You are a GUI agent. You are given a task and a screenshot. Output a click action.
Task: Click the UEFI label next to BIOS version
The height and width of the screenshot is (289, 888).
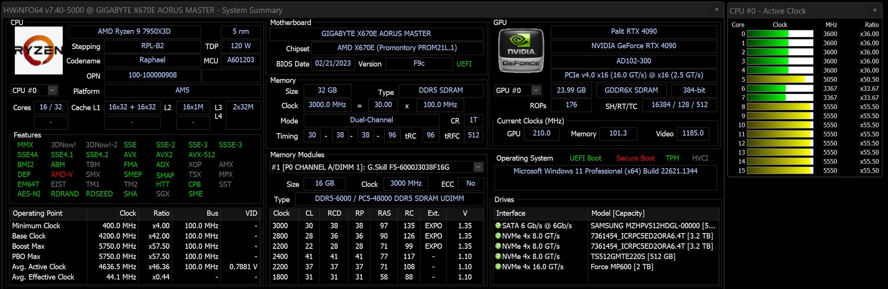464,64
